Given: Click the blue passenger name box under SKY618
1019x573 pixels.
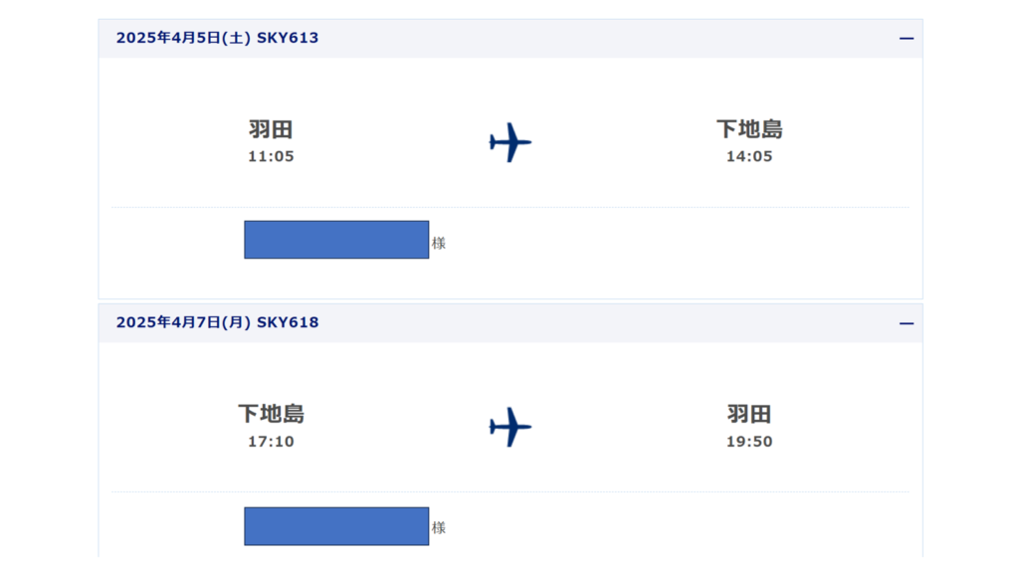Looking at the screenshot, I should pos(336,526).
